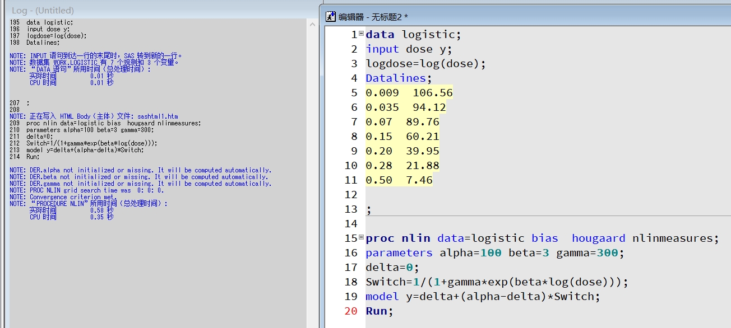Click the data row 0.50 7.46
This screenshot has width=731, height=328.
click(399, 180)
